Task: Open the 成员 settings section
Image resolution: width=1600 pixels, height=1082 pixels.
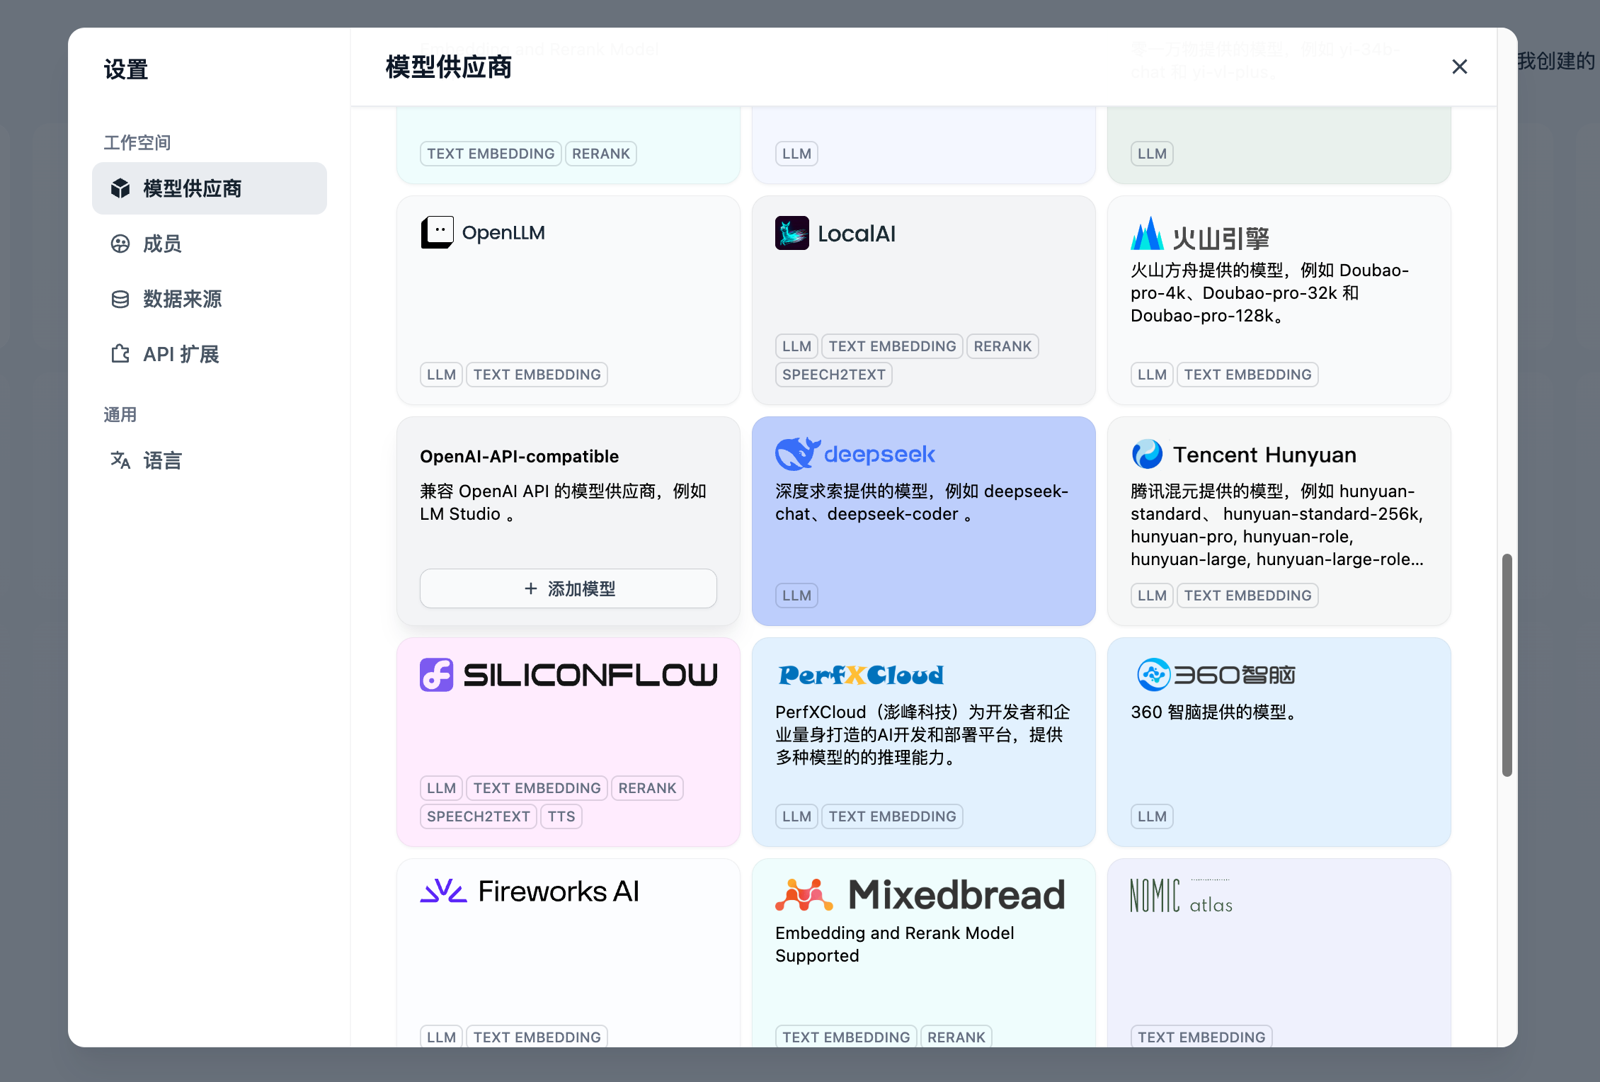Action: point(210,244)
